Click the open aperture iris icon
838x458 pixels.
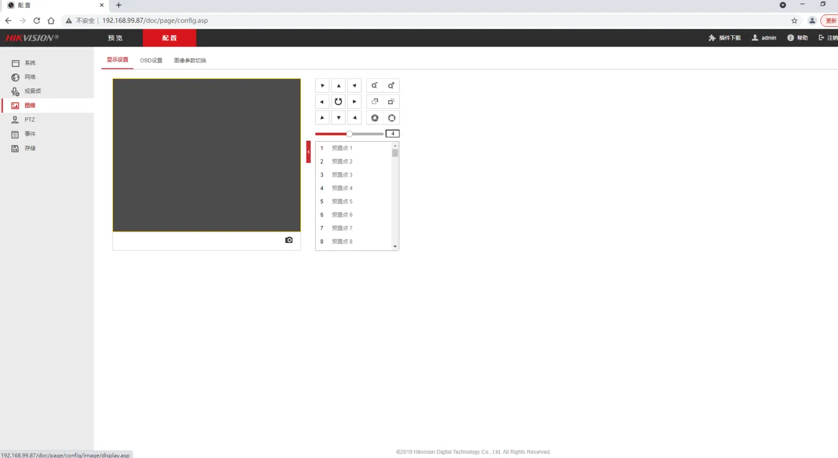pyautogui.click(x=391, y=118)
